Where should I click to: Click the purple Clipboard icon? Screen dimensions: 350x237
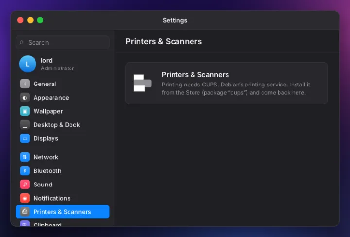(25, 223)
